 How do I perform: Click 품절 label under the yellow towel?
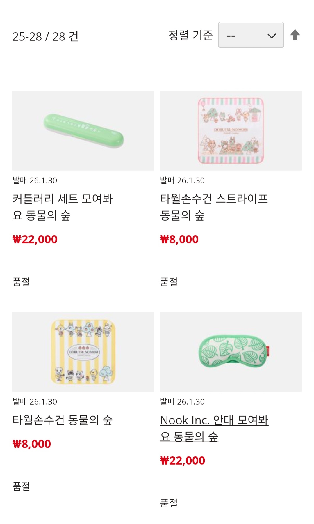coord(21,486)
